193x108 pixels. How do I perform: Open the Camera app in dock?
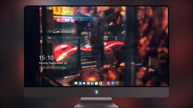[x=117, y=83]
